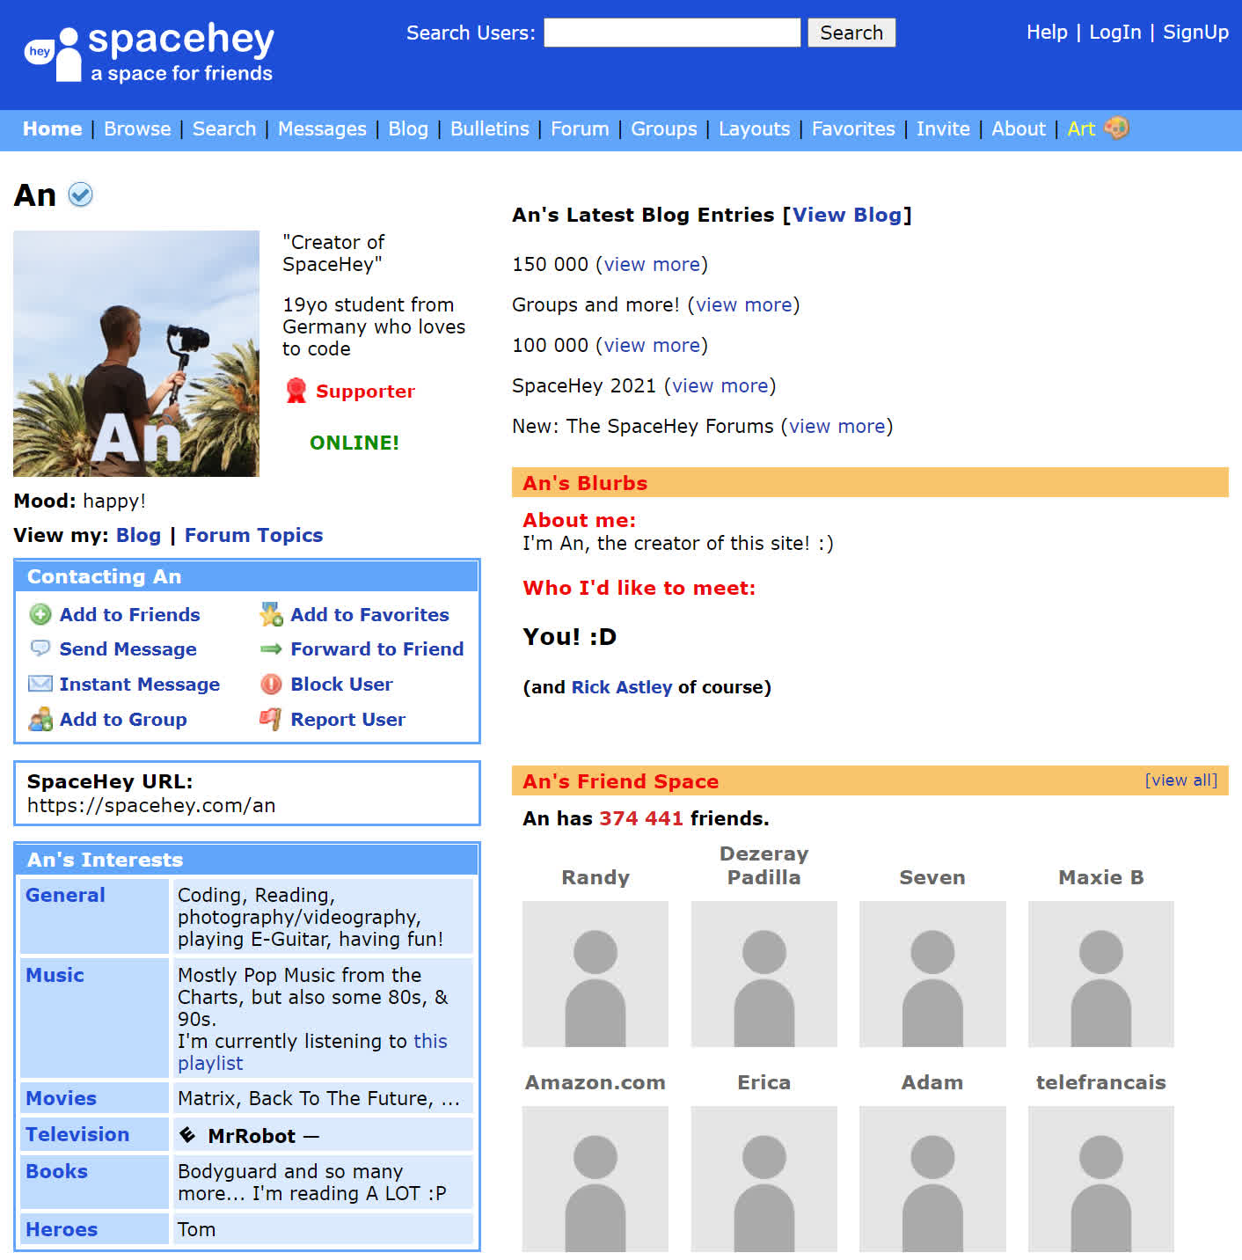Click the friend name telefrancais
This screenshot has width=1242, height=1260.
coord(1101,1082)
